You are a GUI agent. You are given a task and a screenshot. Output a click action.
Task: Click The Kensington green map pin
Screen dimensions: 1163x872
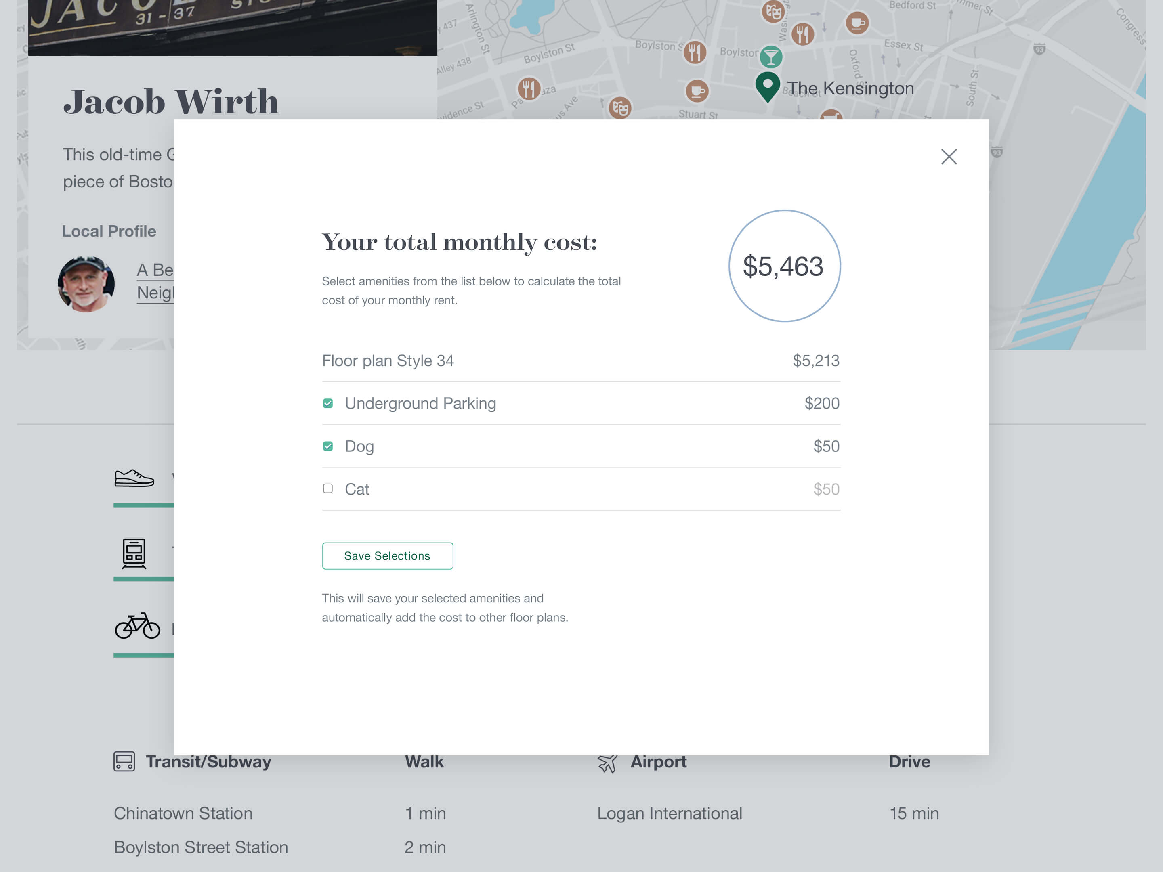[767, 86]
